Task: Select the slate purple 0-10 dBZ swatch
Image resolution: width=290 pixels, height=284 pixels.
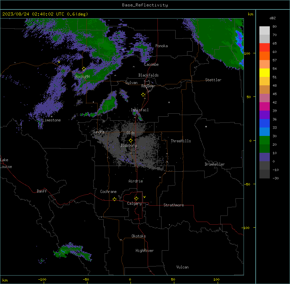Action: 264,157
